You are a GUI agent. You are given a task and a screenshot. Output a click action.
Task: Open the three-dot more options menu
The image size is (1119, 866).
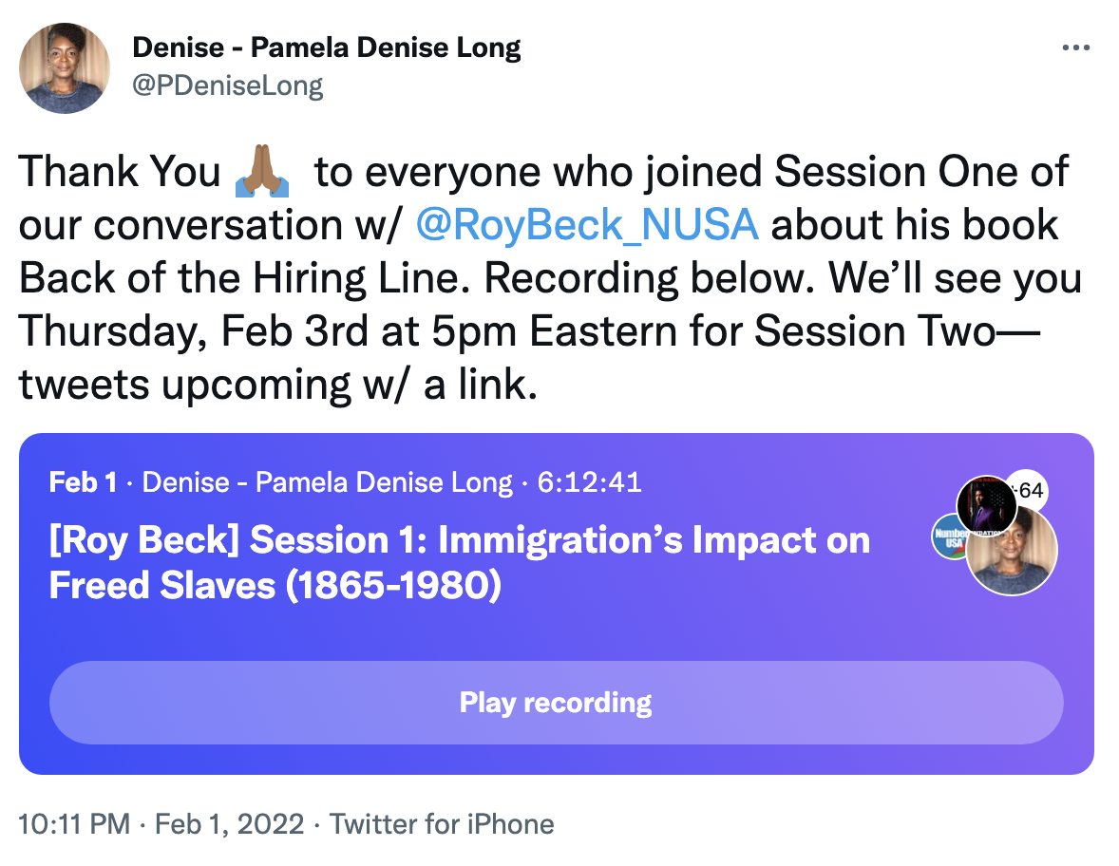click(x=1075, y=47)
